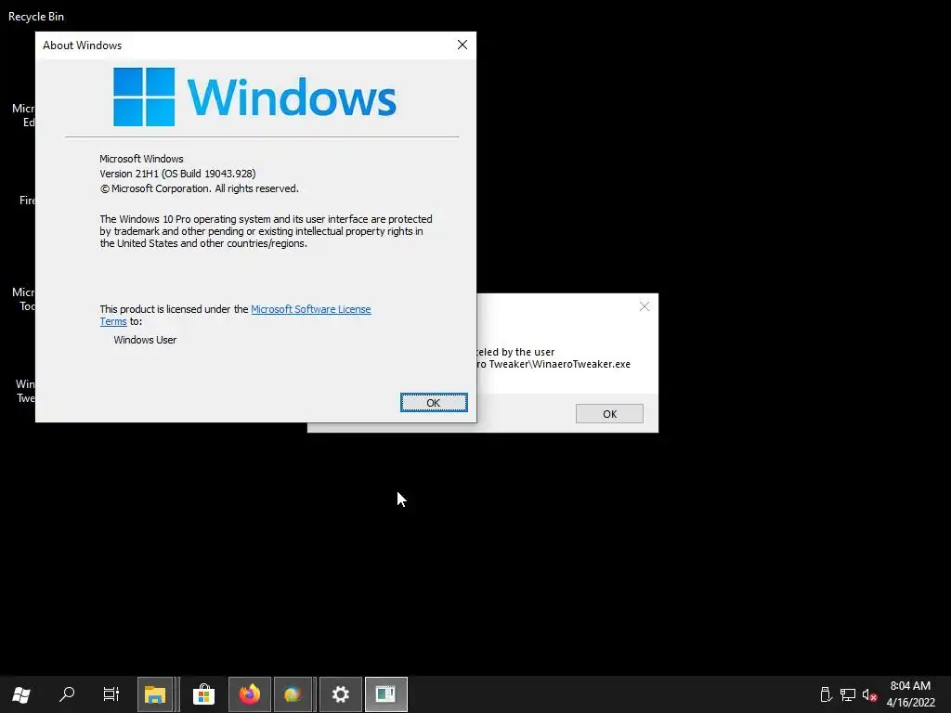Viewport: 951px width, 713px height.
Task: Close the About Windows dialog
Action: point(462,45)
